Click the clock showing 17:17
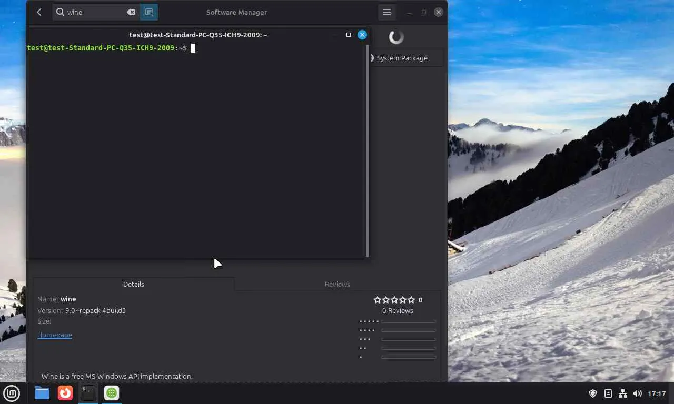The width and height of the screenshot is (674, 404). tap(657, 393)
